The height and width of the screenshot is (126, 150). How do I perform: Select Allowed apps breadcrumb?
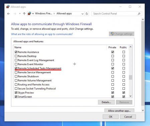click(x=64, y=13)
